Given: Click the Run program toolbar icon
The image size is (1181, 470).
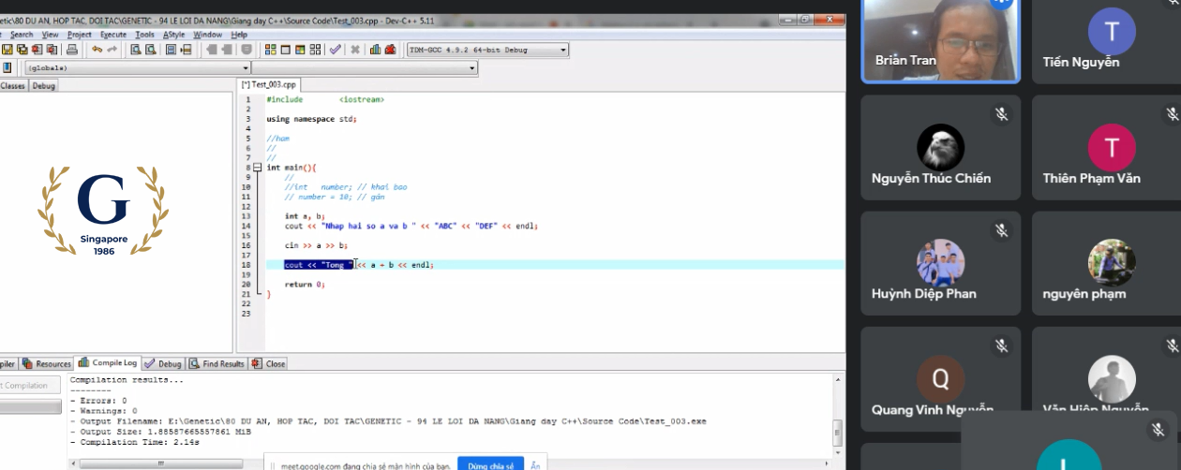Looking at the screenshot, I should coord(285,50).
